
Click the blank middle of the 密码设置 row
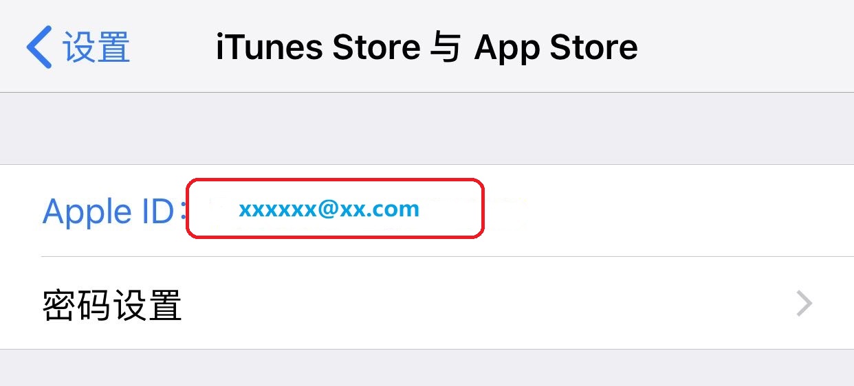coord(481,303)
